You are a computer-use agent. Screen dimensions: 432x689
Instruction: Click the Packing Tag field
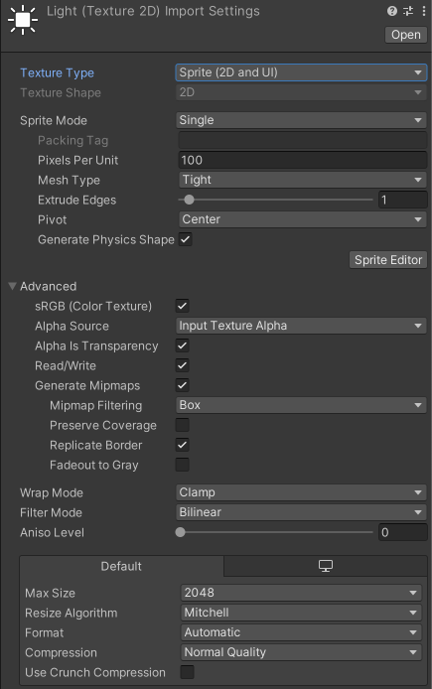click(302, 140)
